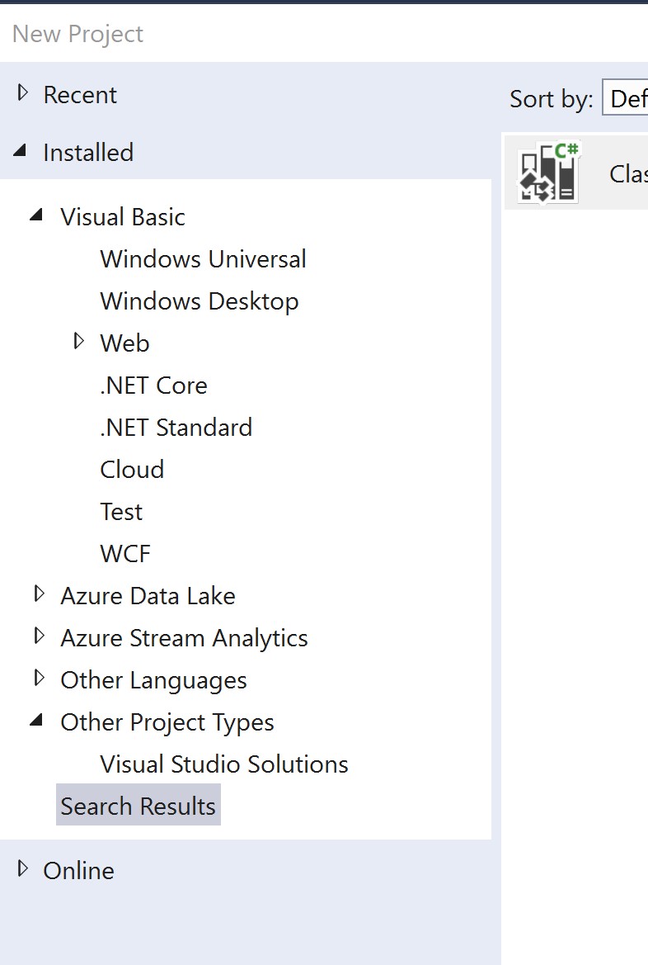Select the Windows Universal category
This screenshot has height=965, width=648.
pyautogui.click(x=203, y=258)
